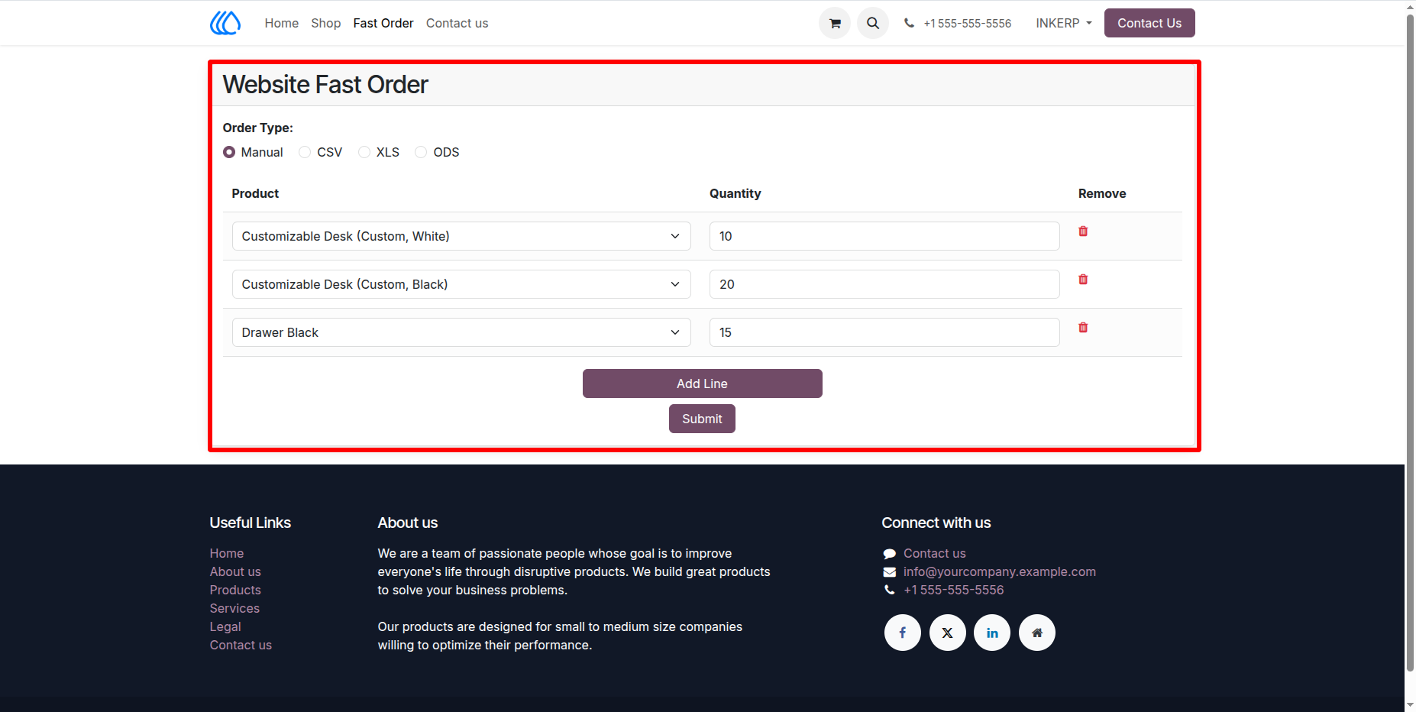Submit the fast order

[x=702, y=419]
